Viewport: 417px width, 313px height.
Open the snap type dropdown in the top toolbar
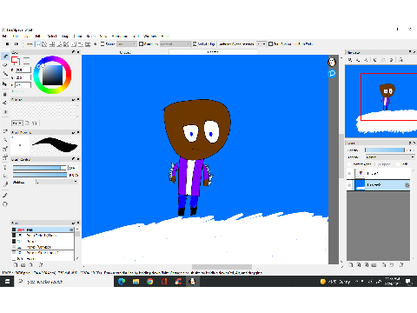click(127, 44)
